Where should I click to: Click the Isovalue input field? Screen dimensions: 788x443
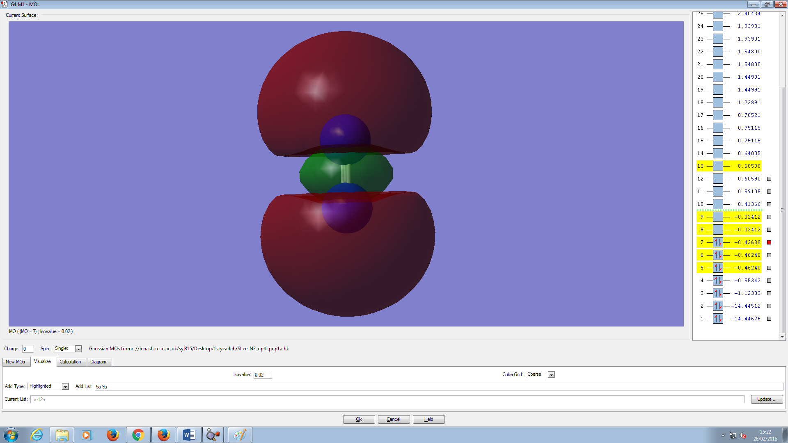262,374
